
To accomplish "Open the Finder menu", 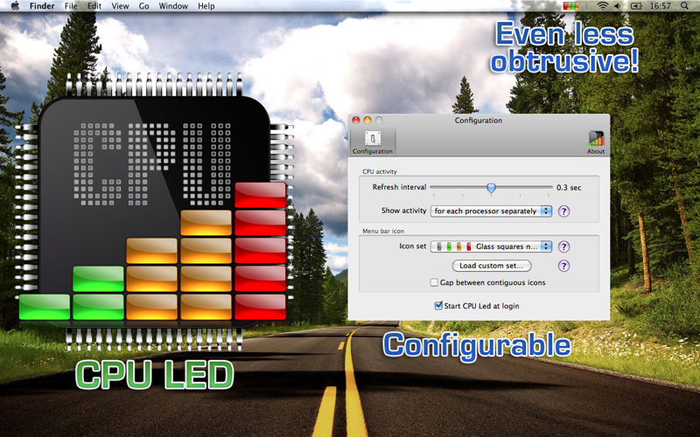I will 42,6.
